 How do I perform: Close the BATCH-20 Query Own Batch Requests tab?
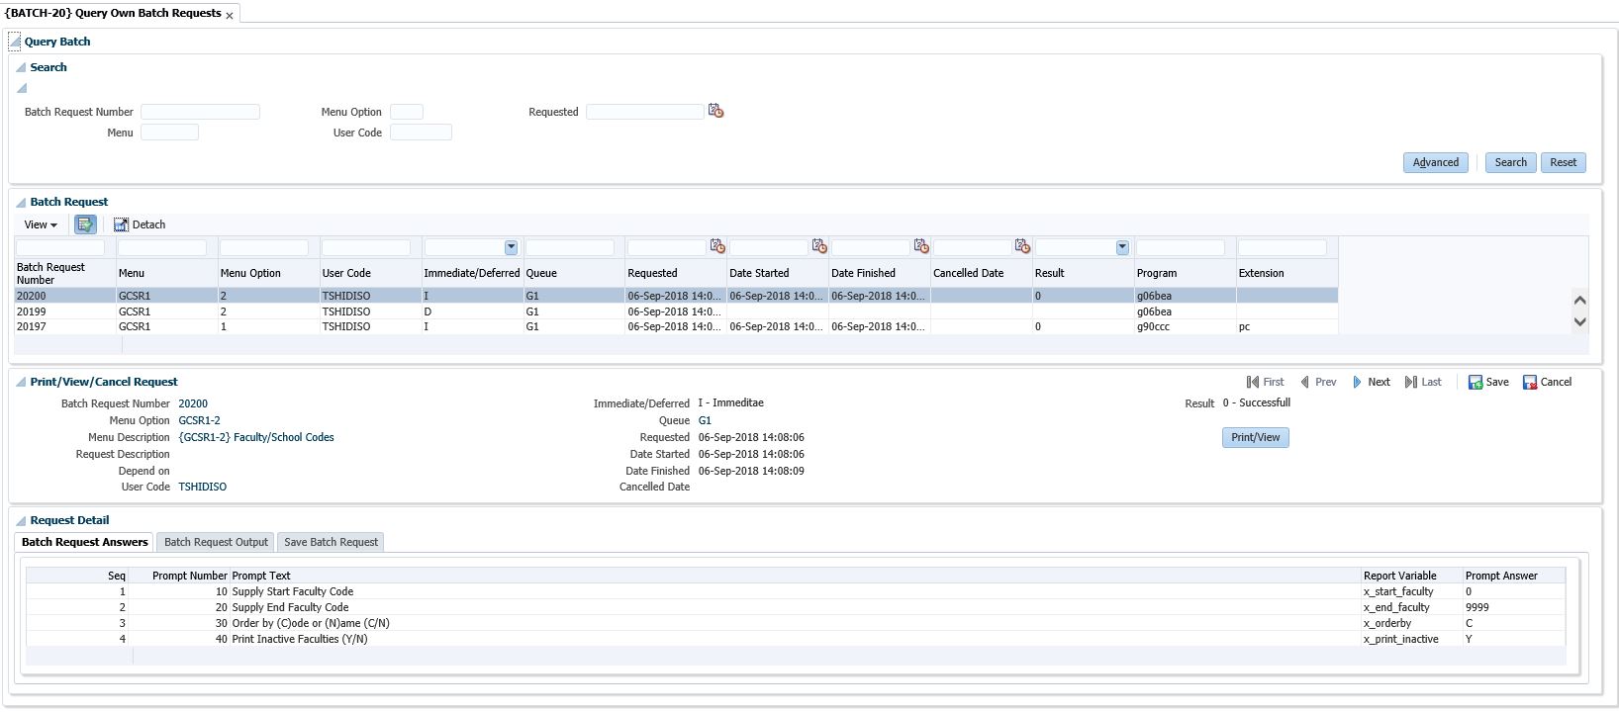point(230,15)
